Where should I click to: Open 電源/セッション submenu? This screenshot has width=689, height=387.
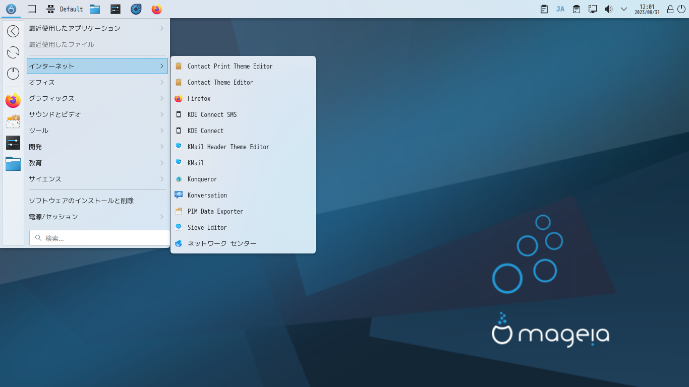pyautogui.click(x=97, y=217)
